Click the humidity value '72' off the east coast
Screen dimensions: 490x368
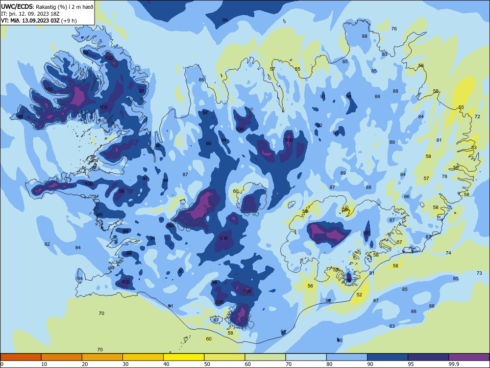click(x=477, y=116)
